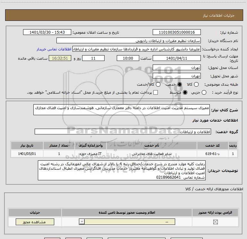Click the اطلاعات مجوزهای ارائه خدمت / کالا heading

click(x=214, y=189)
